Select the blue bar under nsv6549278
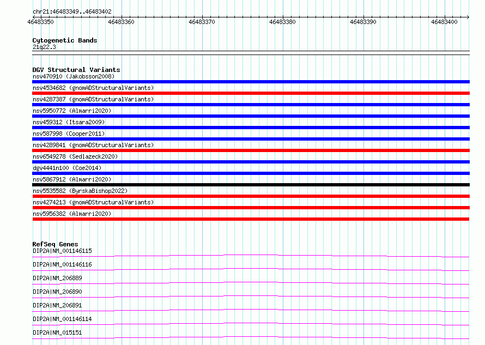 [251, 162]
